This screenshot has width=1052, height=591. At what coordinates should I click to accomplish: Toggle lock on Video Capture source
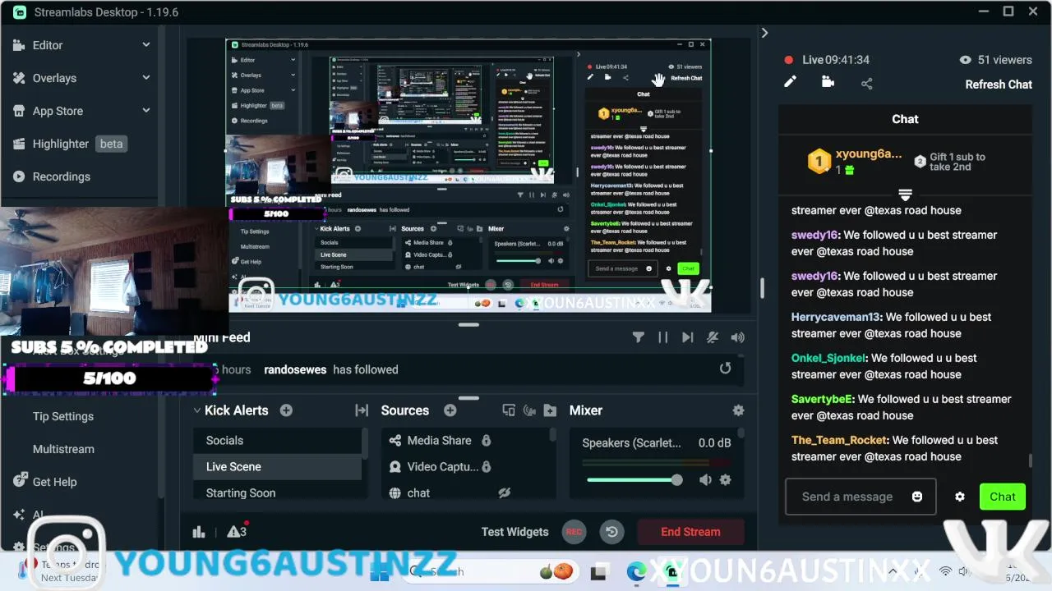[486, 467]
